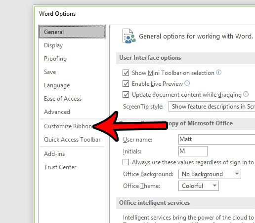Viewport: 255px width, 223px height.
Task: Open the ScreenTip style dropdown
Action: [x=212, y=107]
